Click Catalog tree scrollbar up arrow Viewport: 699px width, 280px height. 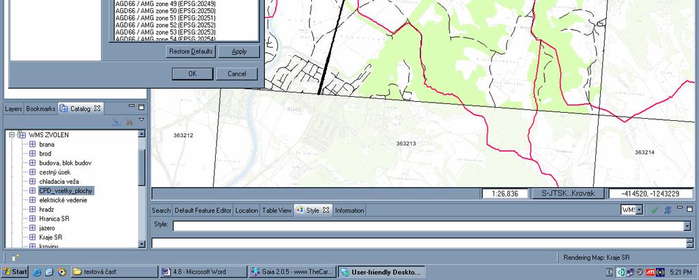coord(142,133)
